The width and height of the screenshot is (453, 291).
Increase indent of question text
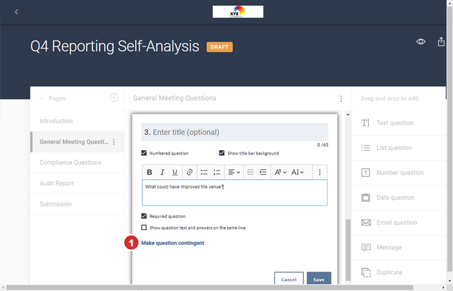[x=263, y=172]
